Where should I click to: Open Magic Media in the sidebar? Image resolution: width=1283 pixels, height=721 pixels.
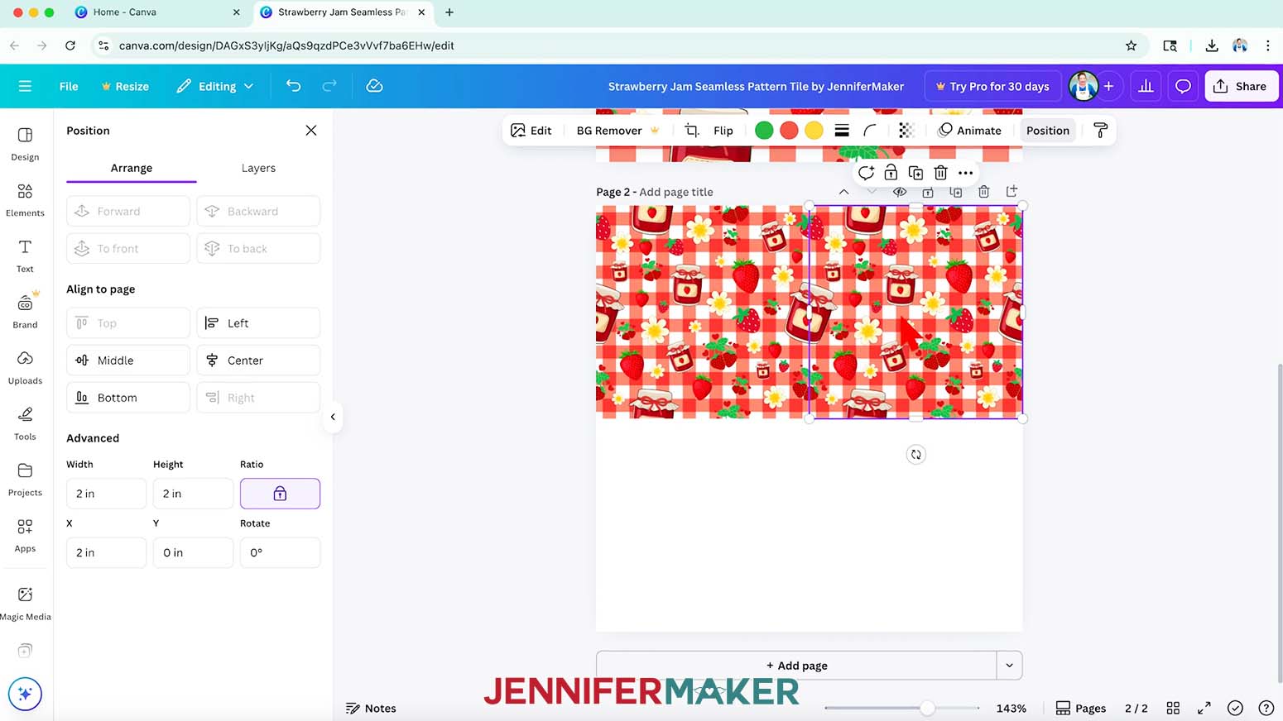(25, 604)
